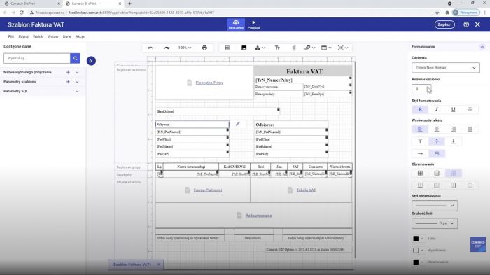
Task: Toggle strikethrough formatting
Action: pyautogui.click(x=470, y=109)
